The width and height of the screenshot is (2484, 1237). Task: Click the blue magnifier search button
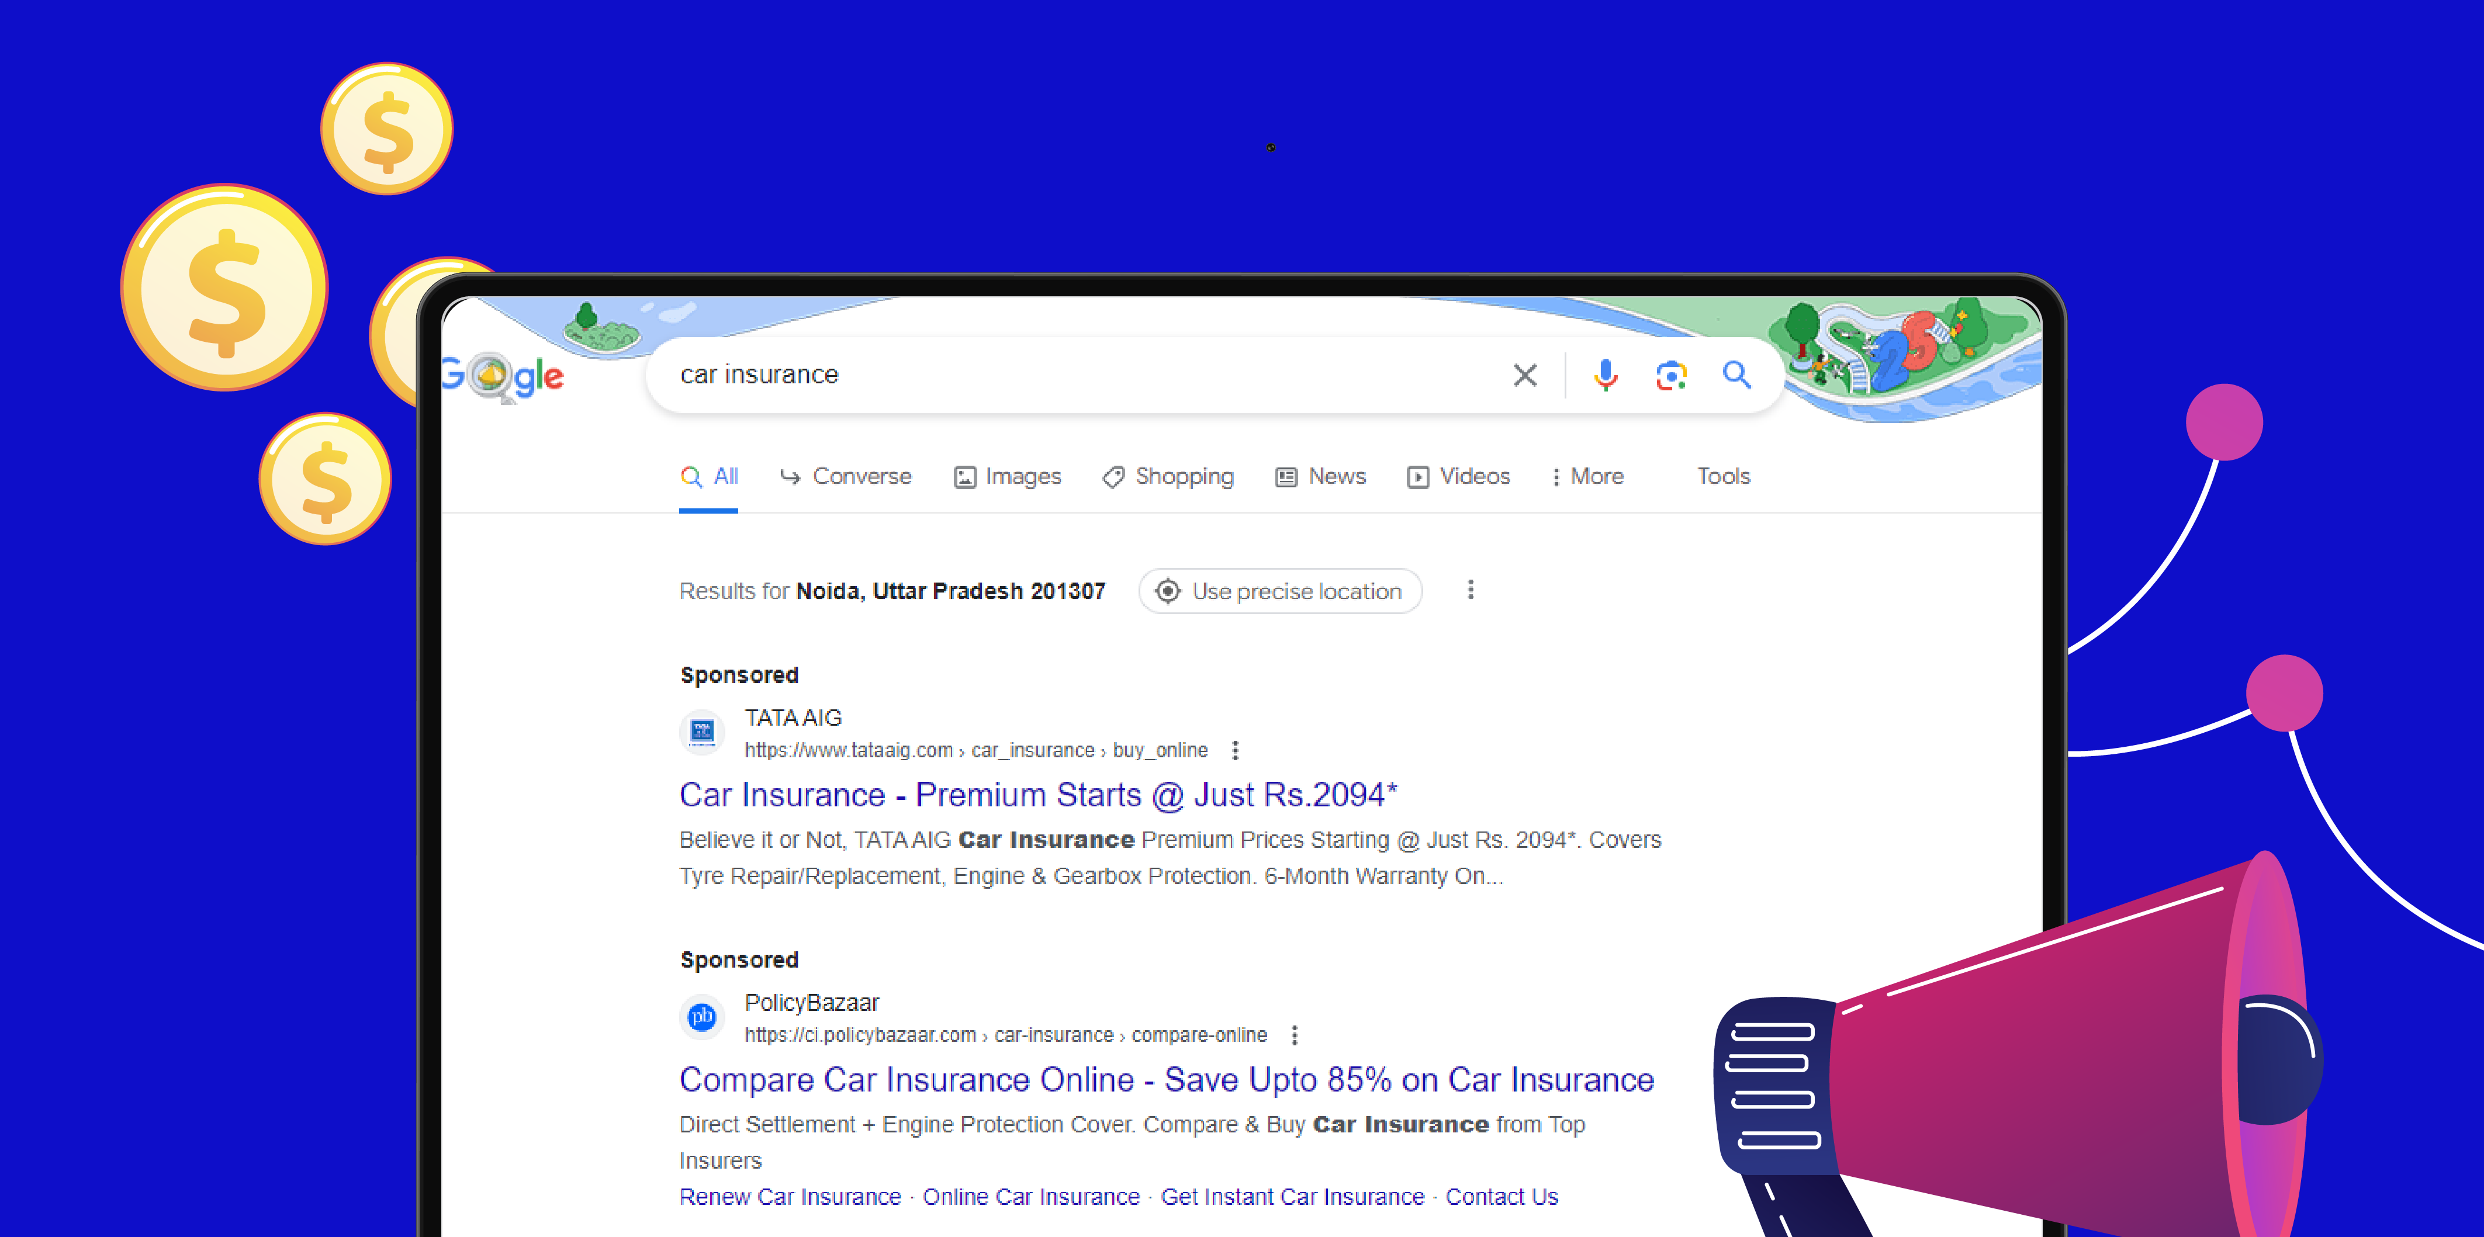tap(1736, 374)
